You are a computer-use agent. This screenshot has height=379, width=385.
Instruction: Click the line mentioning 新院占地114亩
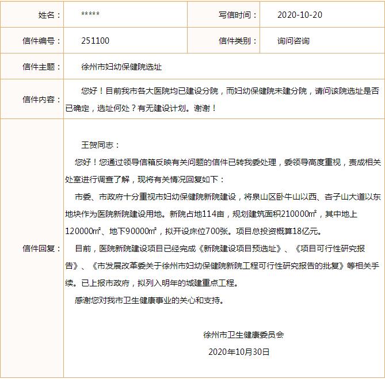[211, 214]
